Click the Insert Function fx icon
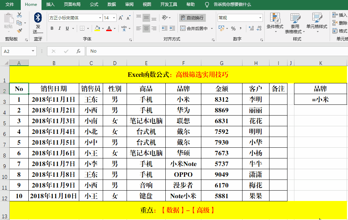The width and height of the screenshot is (348, 220). 79,51
